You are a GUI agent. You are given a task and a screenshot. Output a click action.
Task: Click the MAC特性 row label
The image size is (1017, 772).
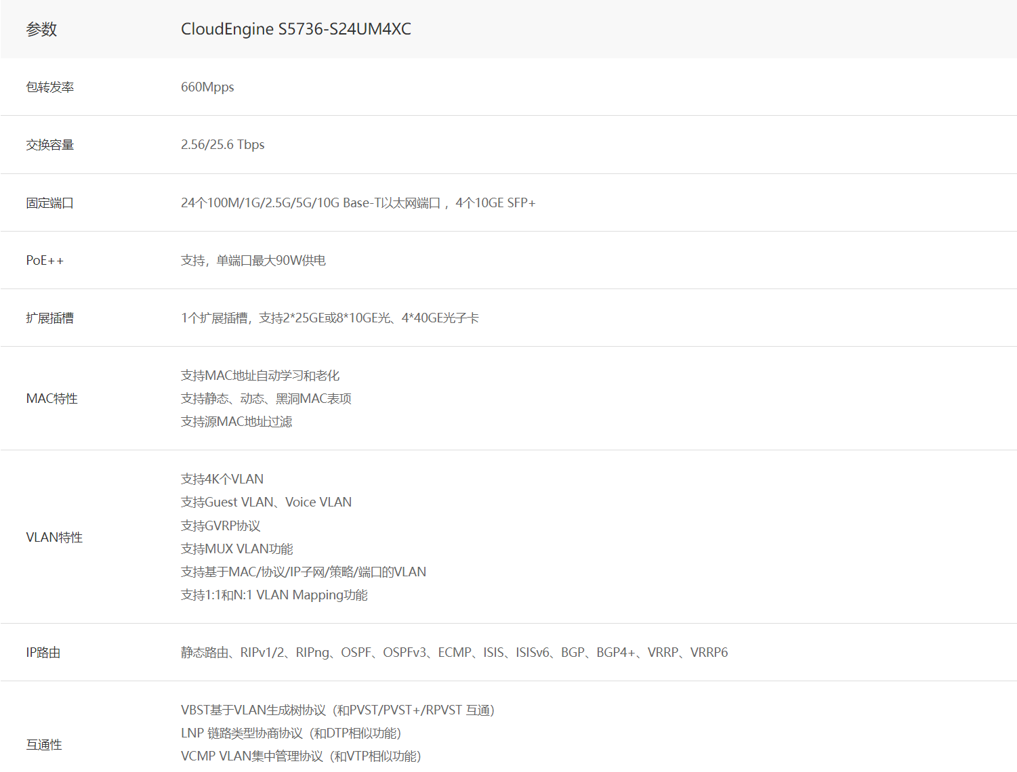point(51,398)
